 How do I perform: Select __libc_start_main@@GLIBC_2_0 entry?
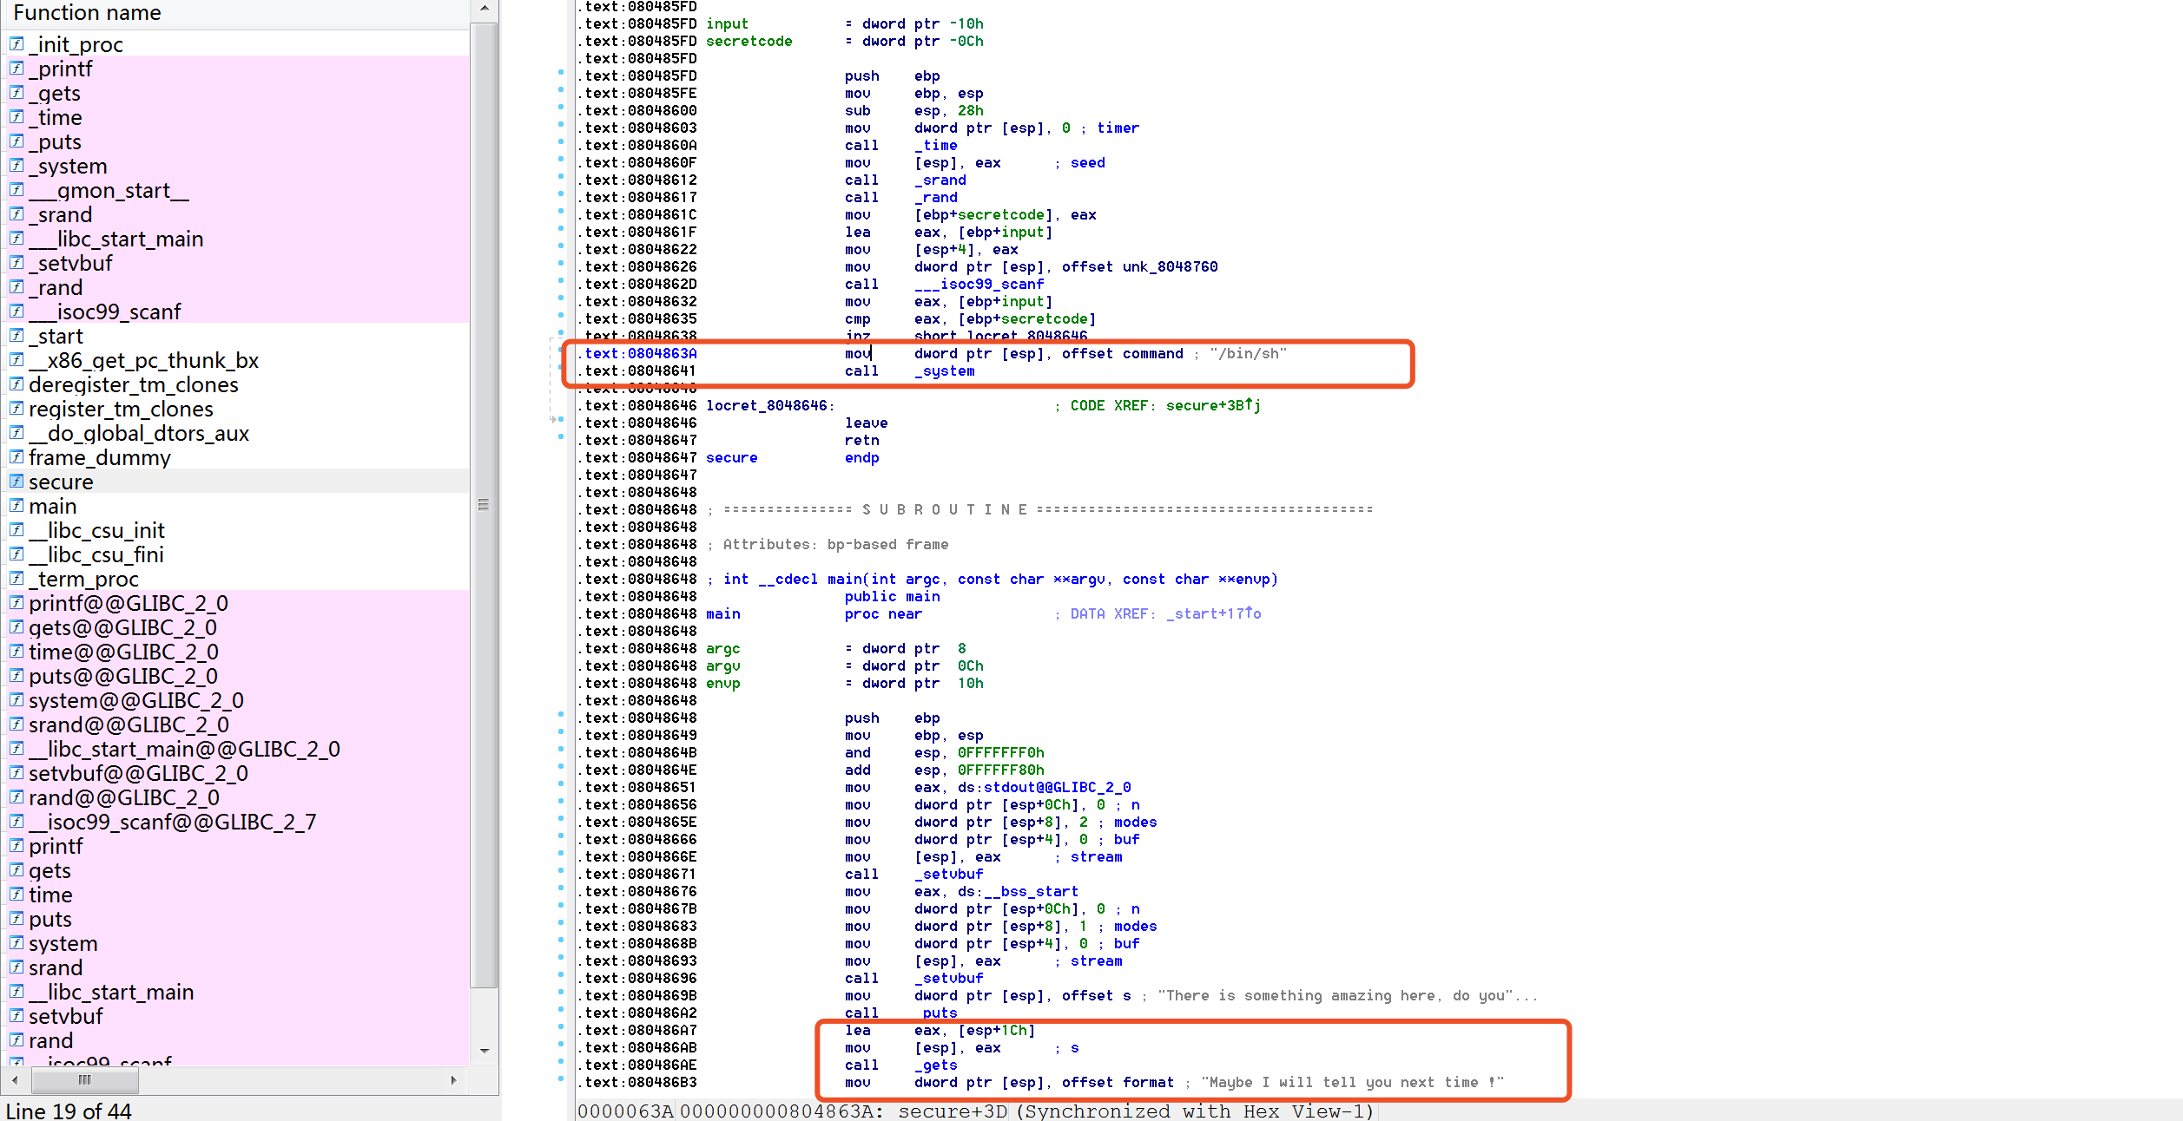pyautogui.click(x=184, y=749)
